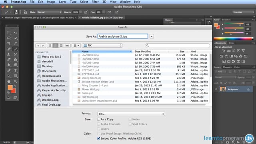Toggle airbrush mode in options bar

point(109,12)
